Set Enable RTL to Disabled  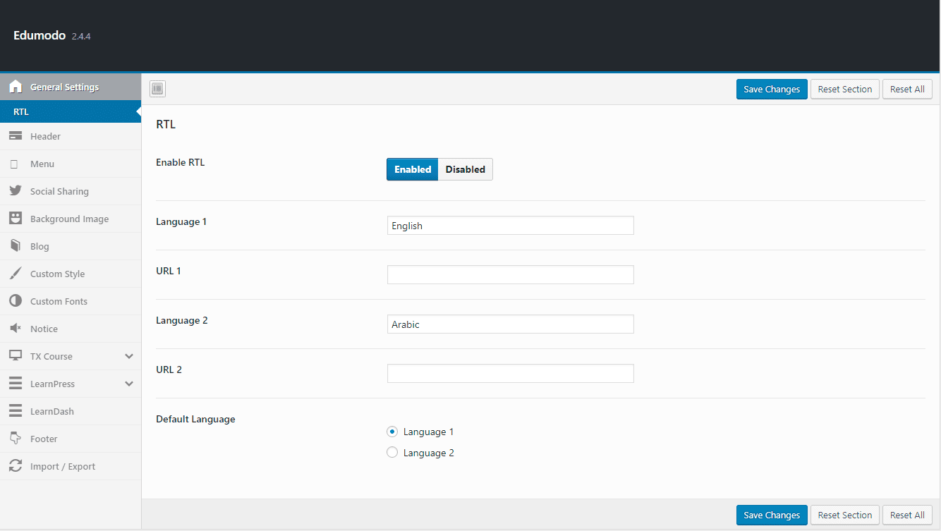coord(465,169)
